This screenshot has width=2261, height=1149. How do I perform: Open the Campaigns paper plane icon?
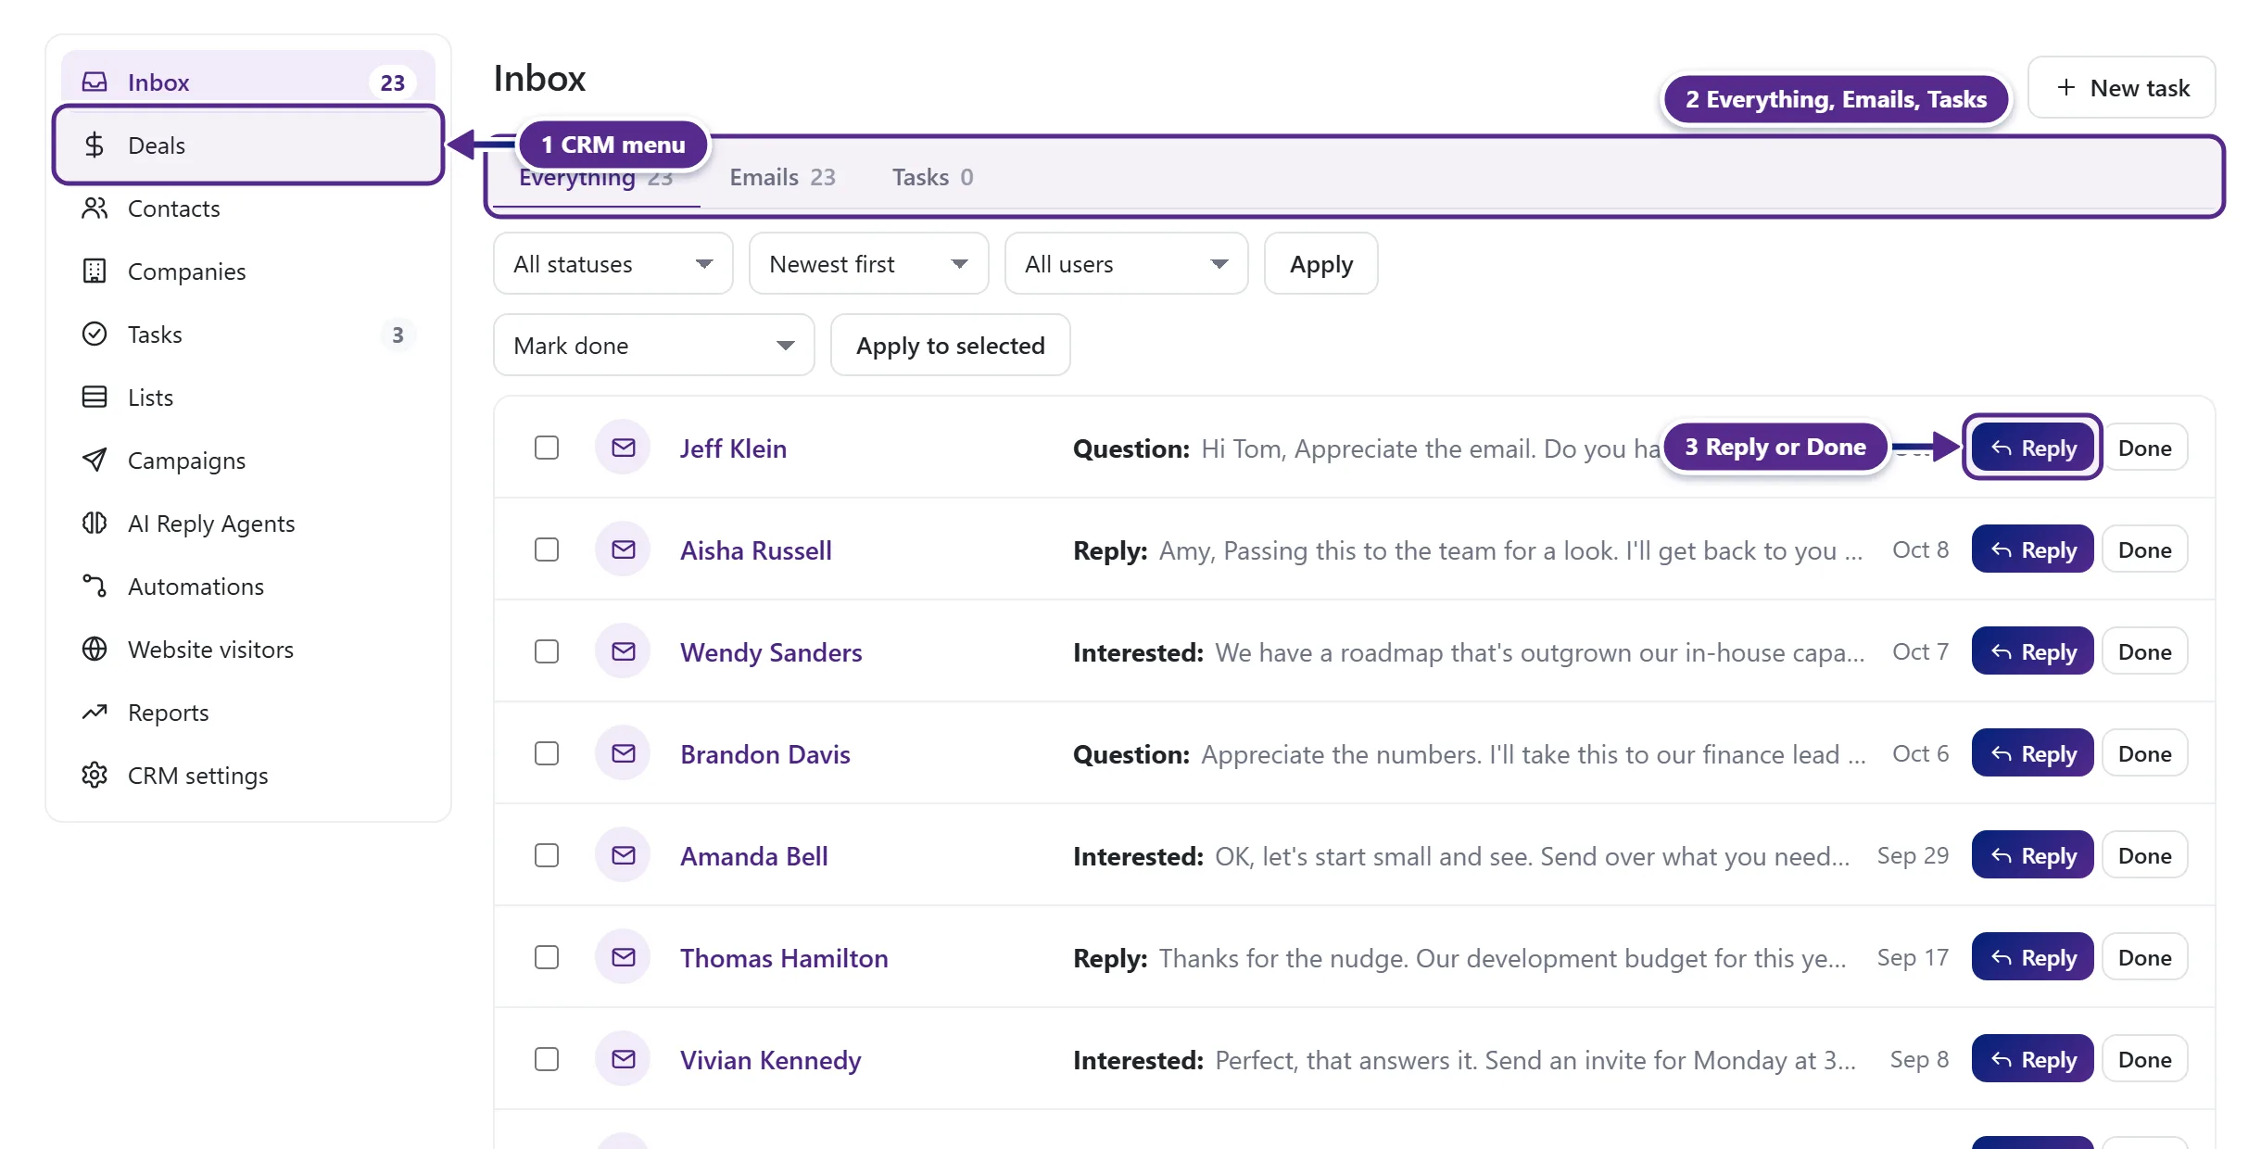click(x=95, y=460)
